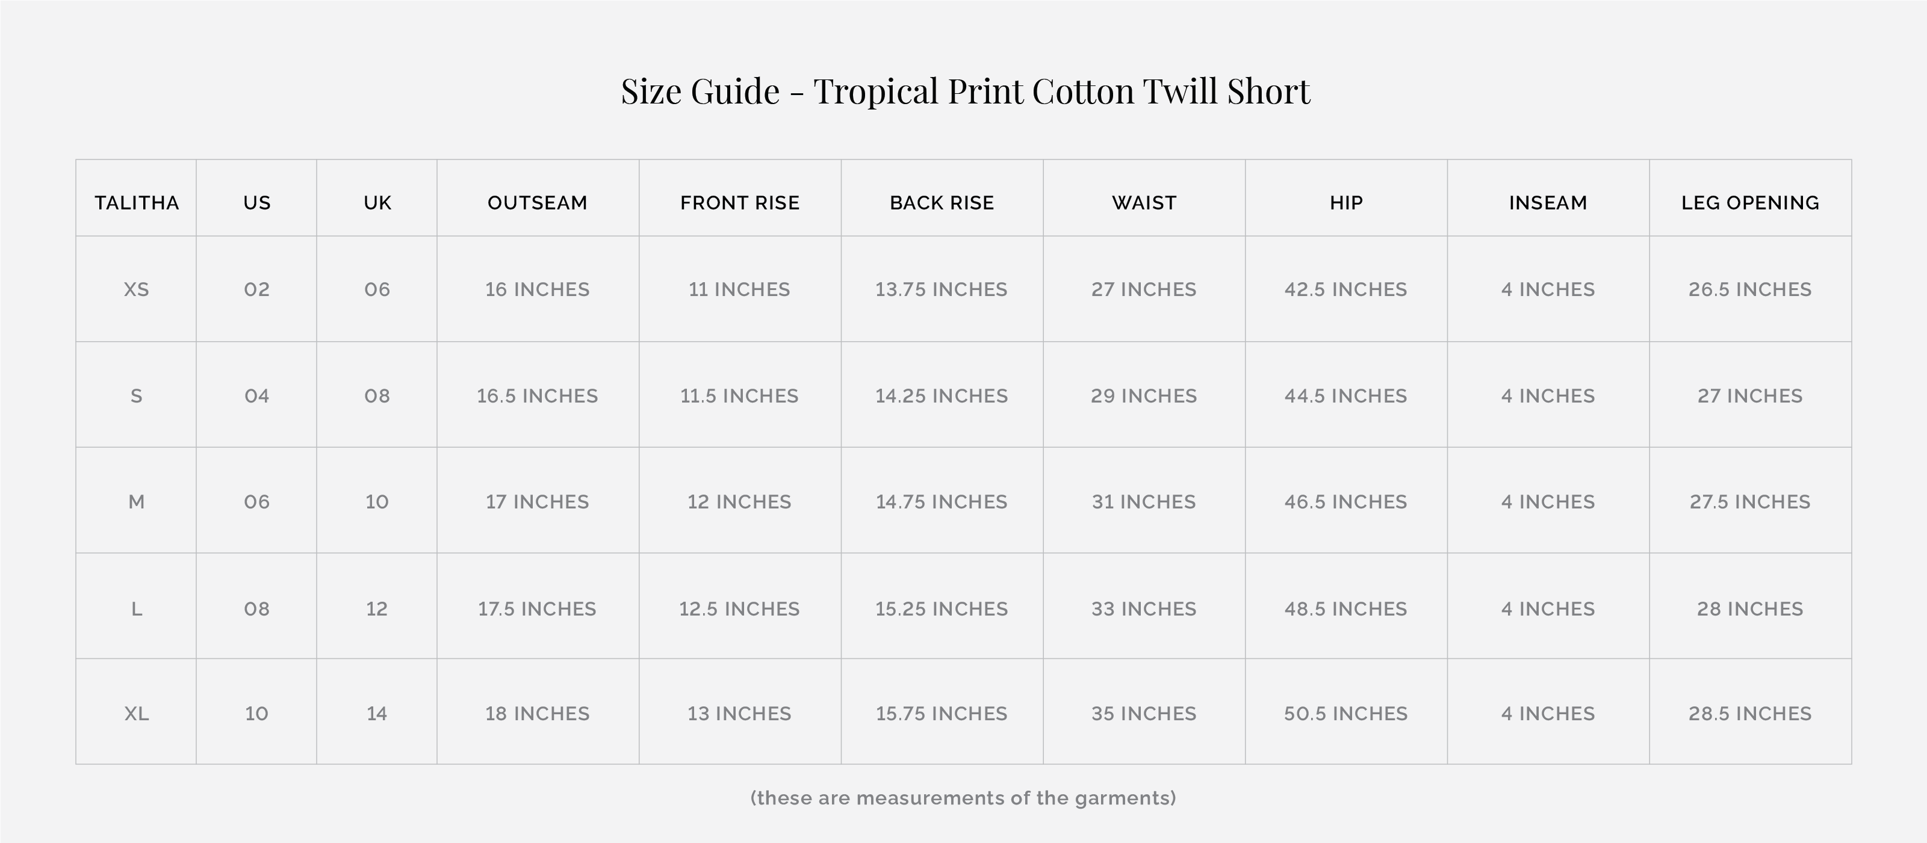Click the BACK RISE column header
The width and height of the screenshot is (1927, 843).
pyautogui.click(x=941, y=203)
